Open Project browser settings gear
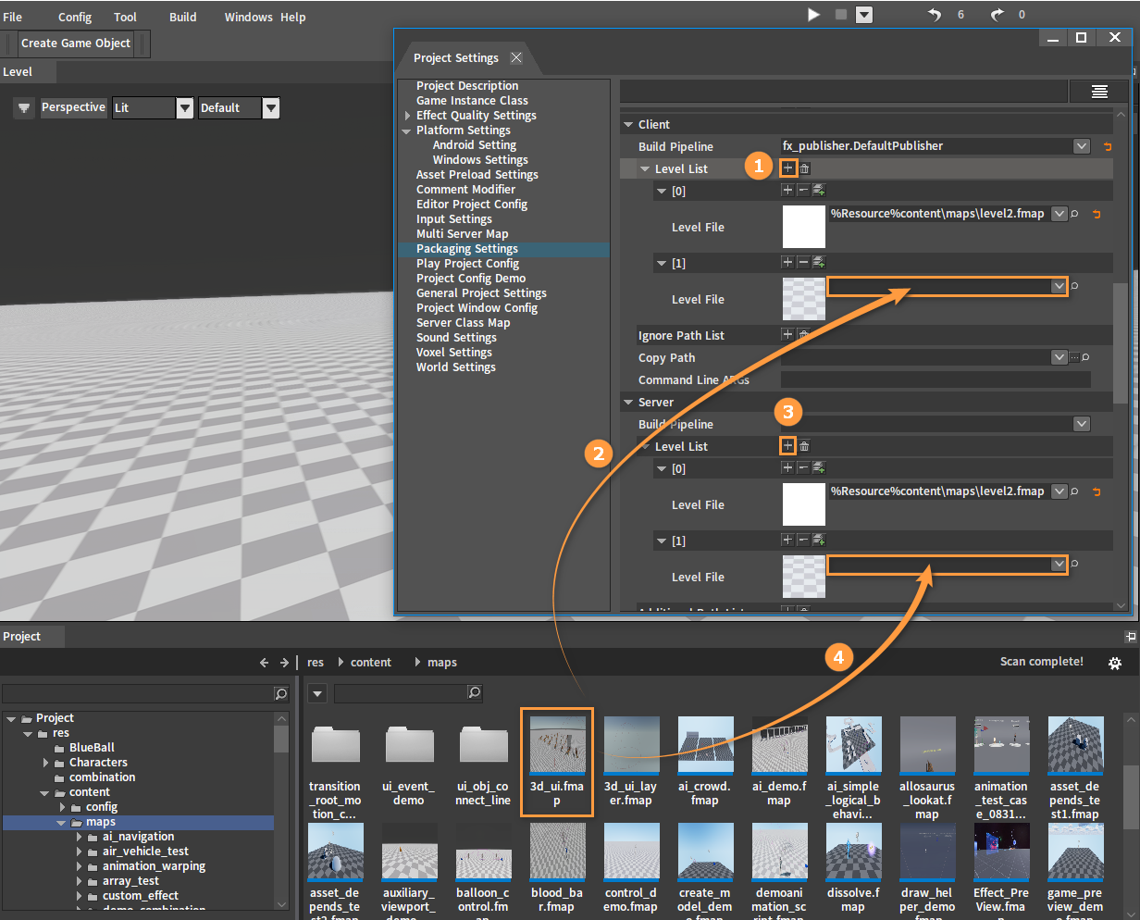 tap(1115, 663)
